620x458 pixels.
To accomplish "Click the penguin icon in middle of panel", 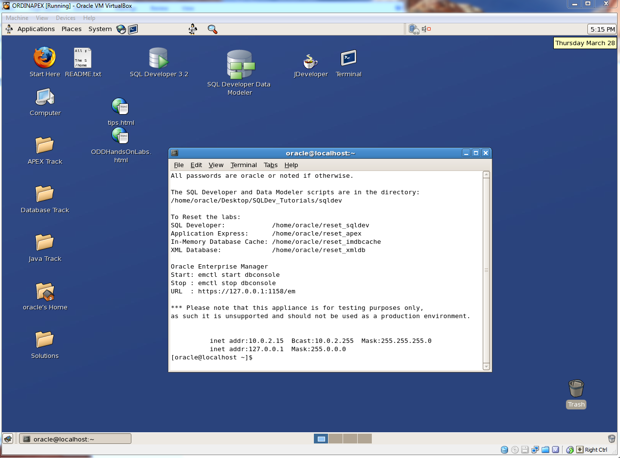I will click(193, 29).
